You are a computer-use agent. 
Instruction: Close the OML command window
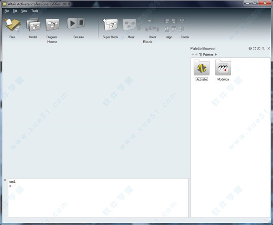coord(5,180)
